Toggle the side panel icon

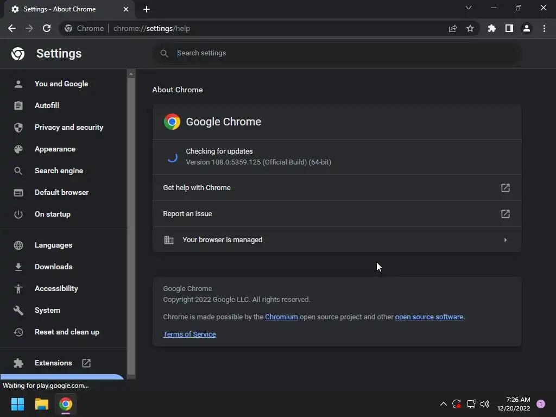tap(509, 28)
